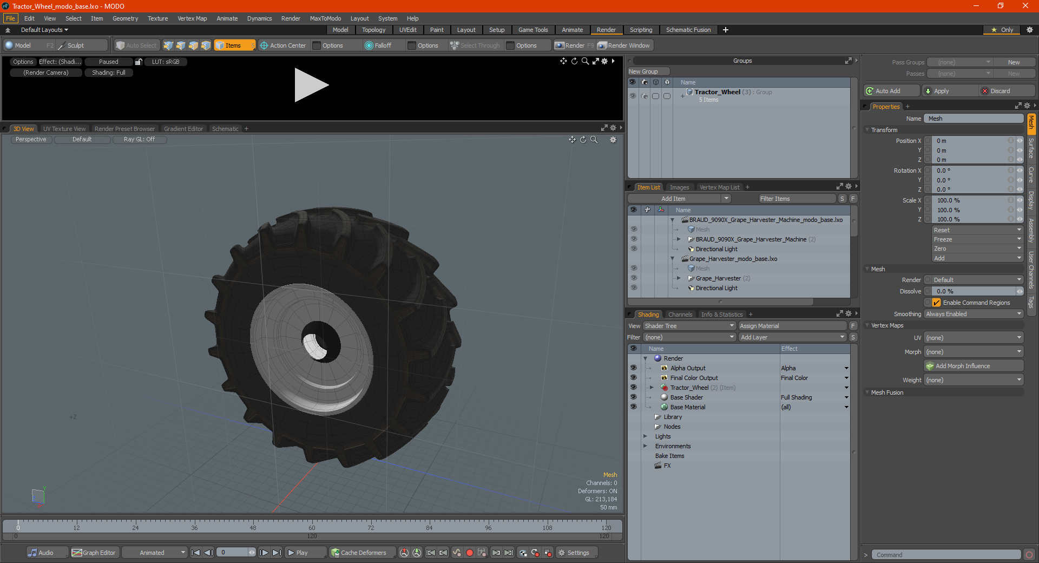
Task: Toggle visibility of Grape_Harvester item
Action: pos(633,278)
